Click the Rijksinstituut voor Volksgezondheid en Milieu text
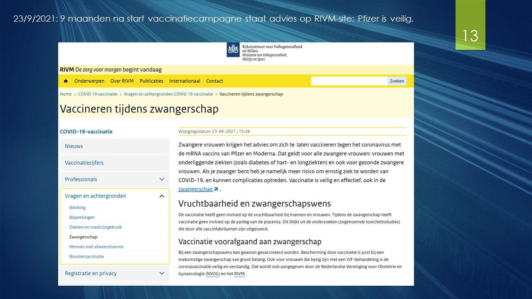This screenshot has width=532, height=299. point(272,49)
